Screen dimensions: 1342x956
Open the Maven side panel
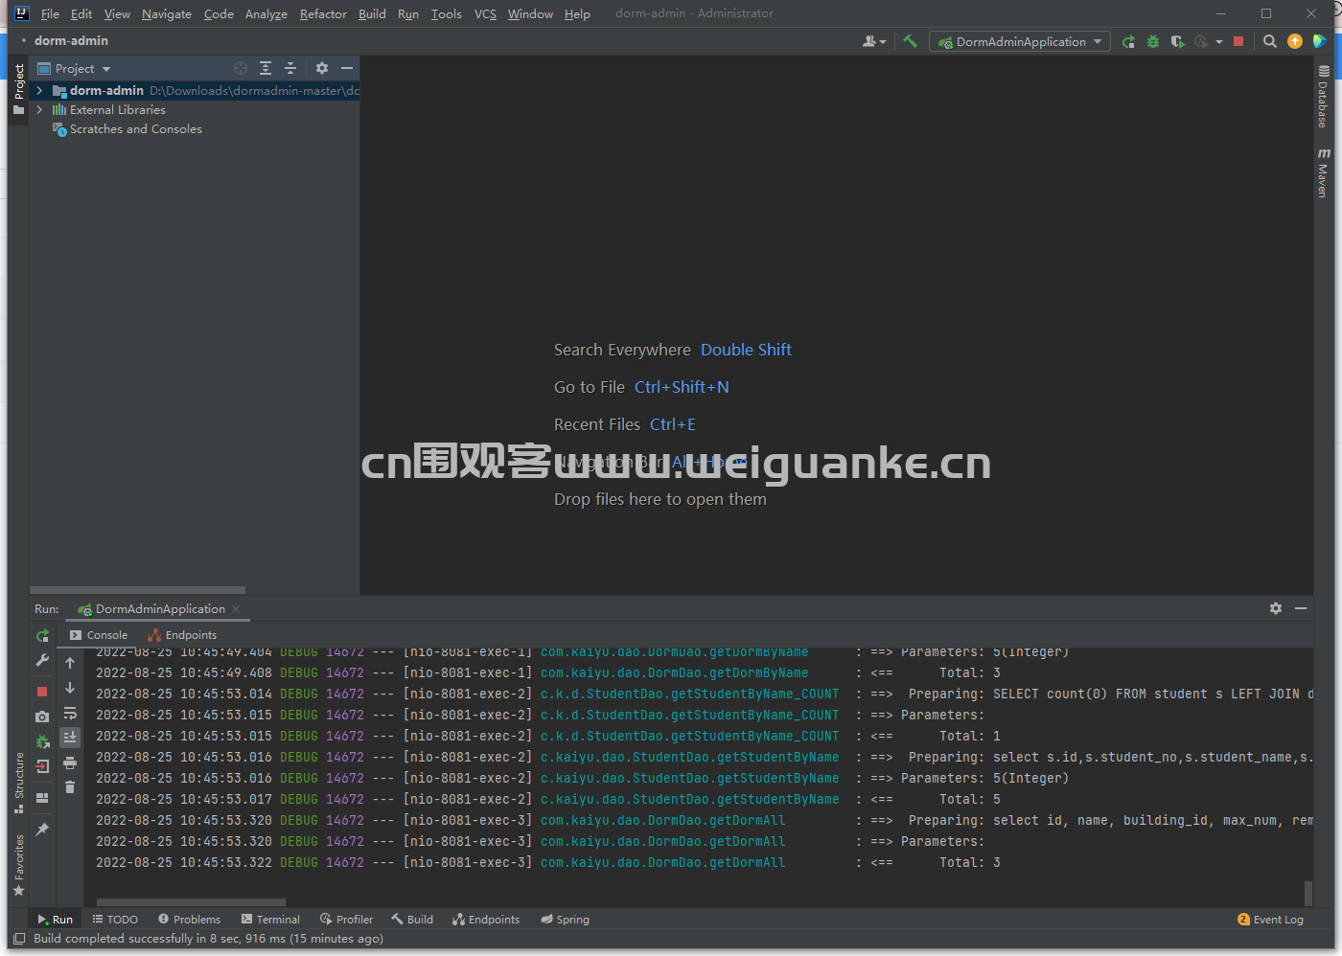(x=1323, y=171)
